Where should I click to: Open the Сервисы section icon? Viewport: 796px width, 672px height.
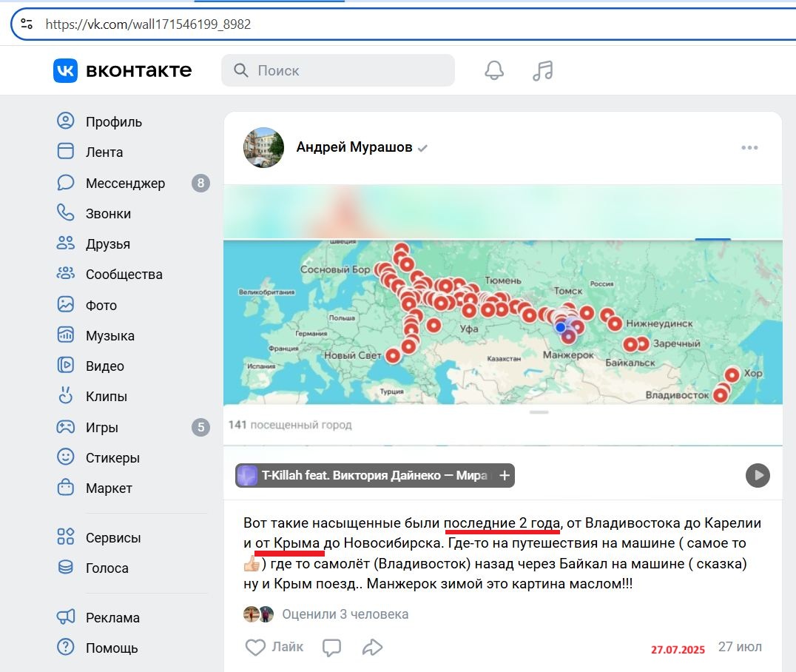click(65, 537)
